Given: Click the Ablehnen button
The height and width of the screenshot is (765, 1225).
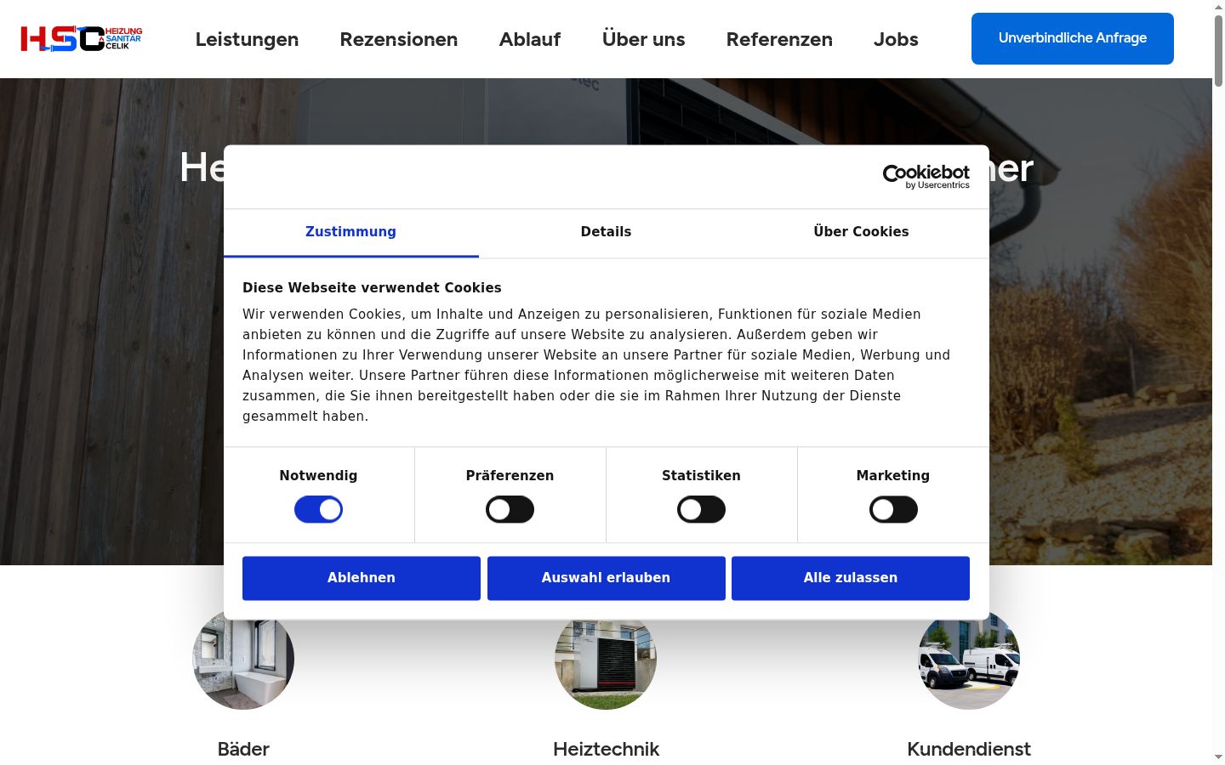Looking at the screenshot, I should pyautogui.click(x=362, y=578).
